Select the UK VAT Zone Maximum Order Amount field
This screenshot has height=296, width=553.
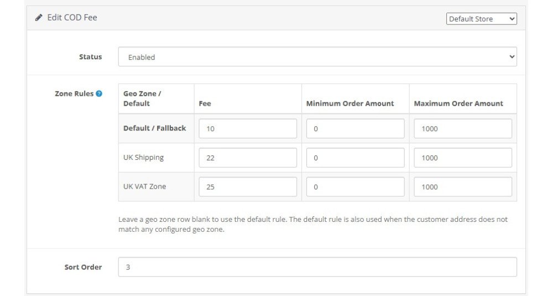463,187
